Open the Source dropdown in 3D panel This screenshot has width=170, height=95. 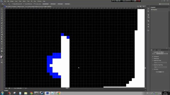pos(162,54)
